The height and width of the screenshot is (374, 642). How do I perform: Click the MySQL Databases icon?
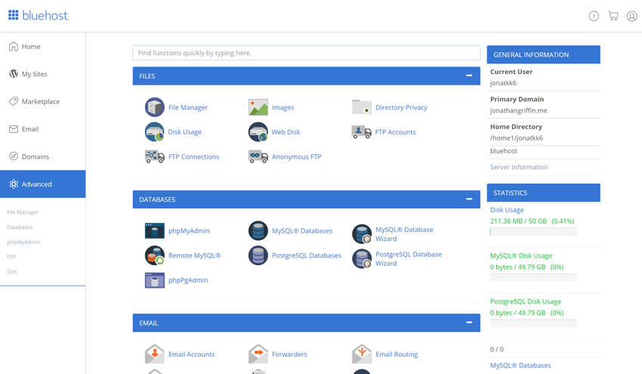258,230
